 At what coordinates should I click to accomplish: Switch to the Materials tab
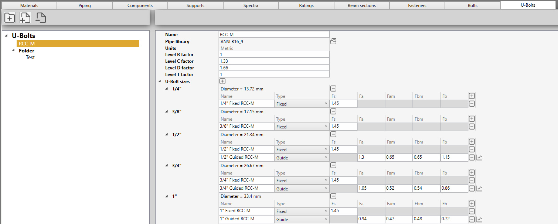click(x=29, y=6)
